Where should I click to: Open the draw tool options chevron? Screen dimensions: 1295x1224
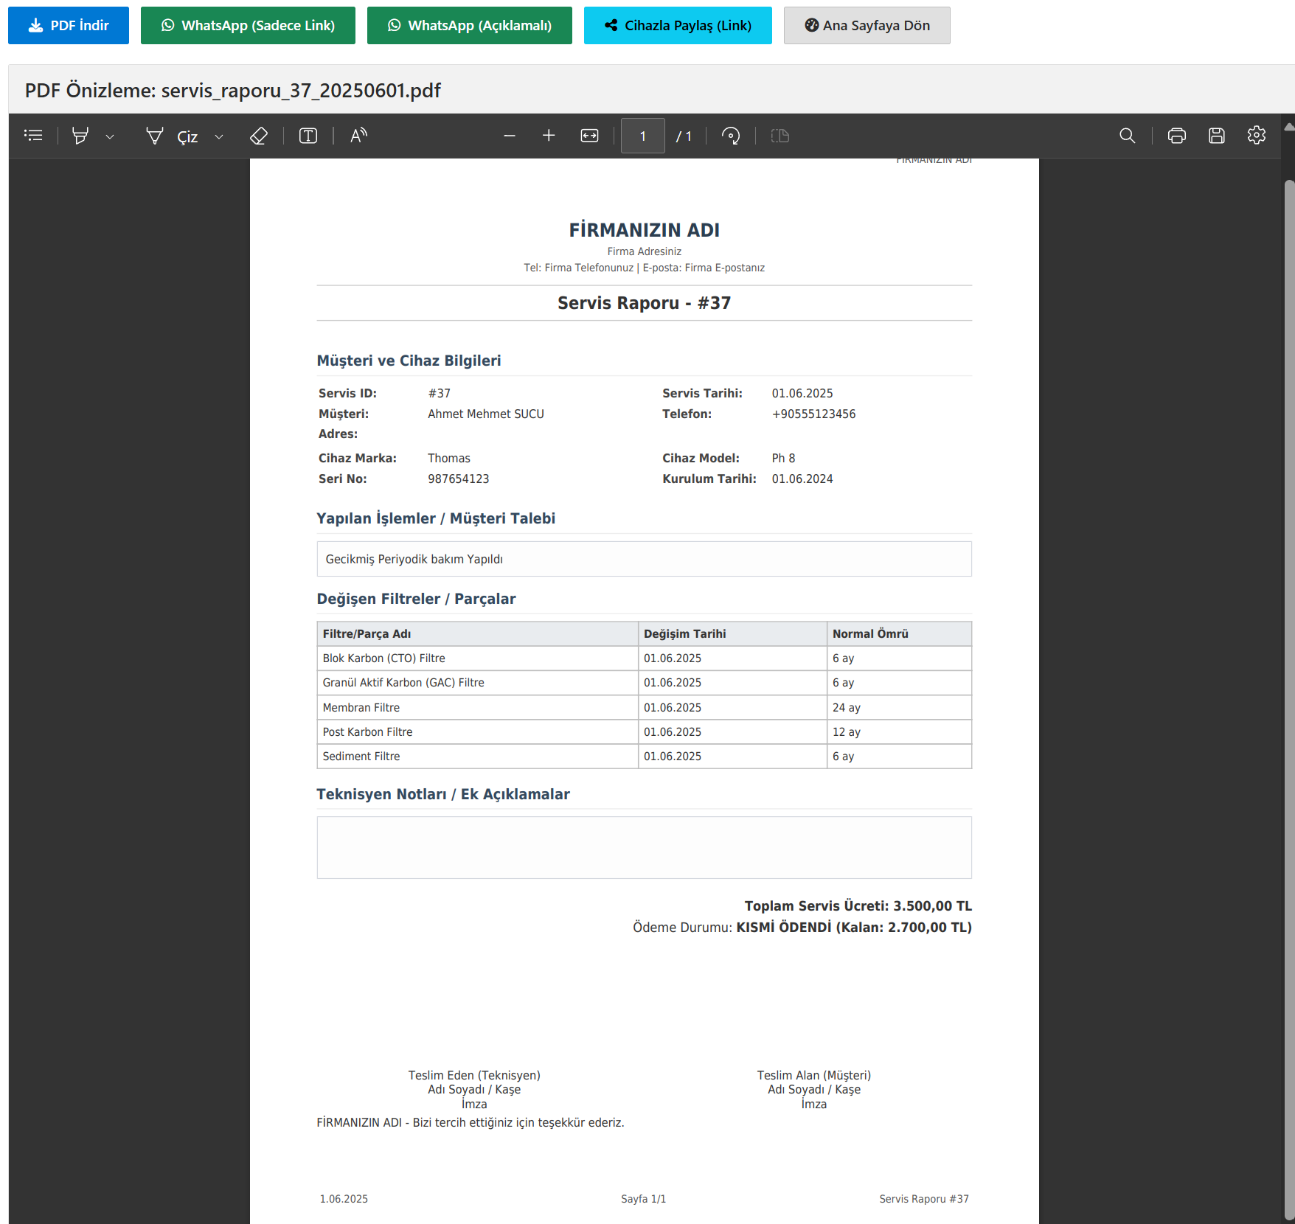[x=219, y=136]
